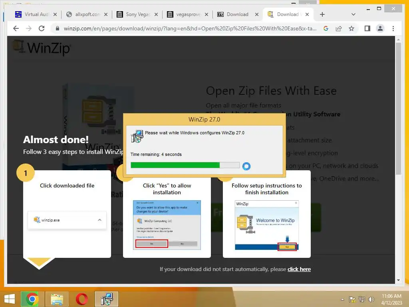Open Chrome from the taskbar
This screenshot has height=307, width=409.
32,299
